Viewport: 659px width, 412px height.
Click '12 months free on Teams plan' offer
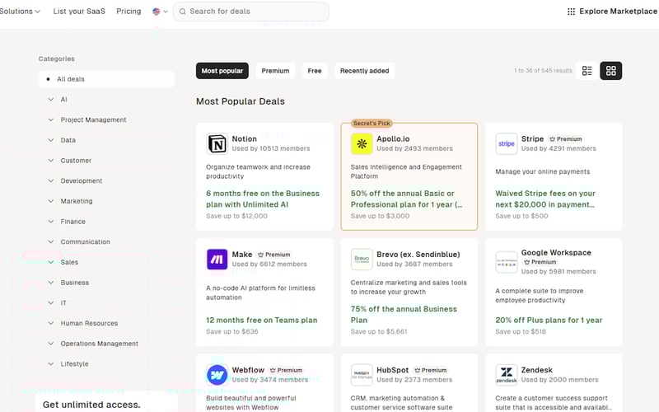click(x=261, y=320)
